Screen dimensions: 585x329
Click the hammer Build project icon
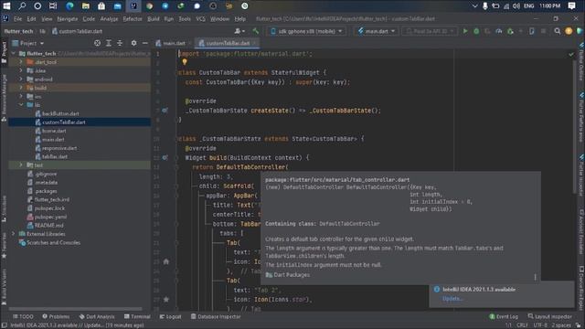[256, 31]
